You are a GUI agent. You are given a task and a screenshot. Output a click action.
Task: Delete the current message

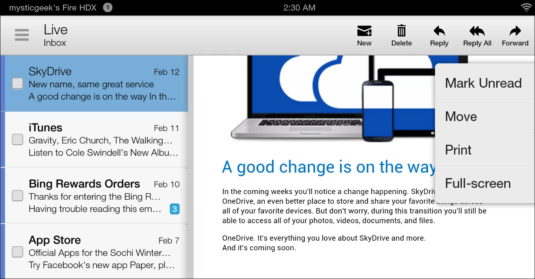401,36
